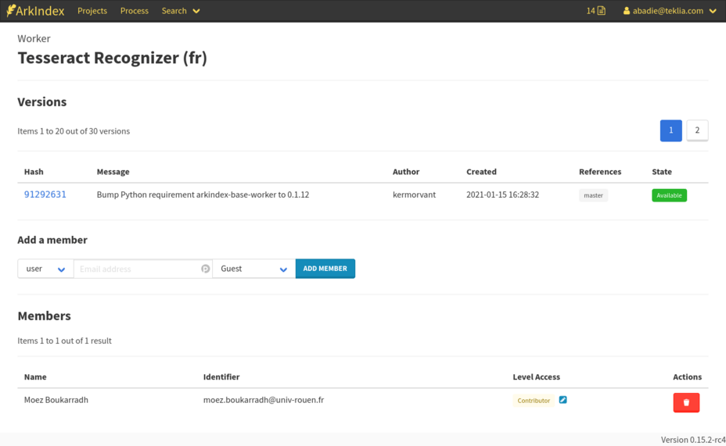Click the user profile icon
The height and width of the screenshot is (446, 726).
click(x=627, y=11)
